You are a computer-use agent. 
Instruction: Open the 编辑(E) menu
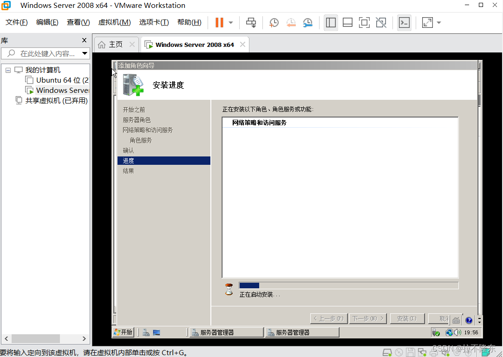pos(47,22)
